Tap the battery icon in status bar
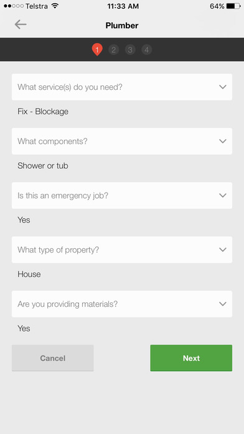 pos(233,6)
